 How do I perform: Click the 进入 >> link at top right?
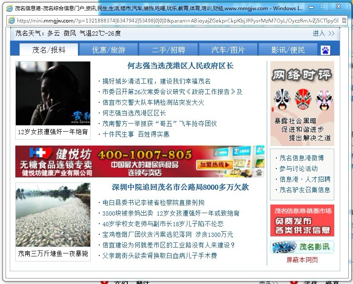point(324,33)
